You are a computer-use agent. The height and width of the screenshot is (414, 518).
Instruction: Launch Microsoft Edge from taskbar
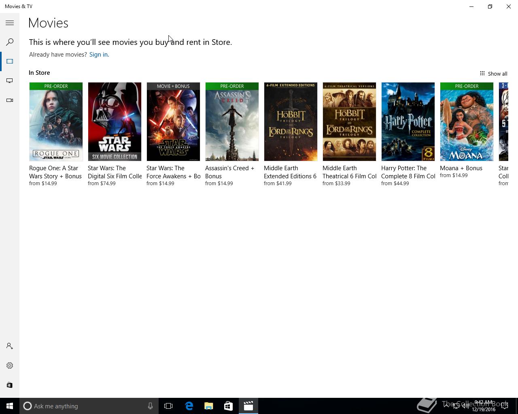189,406
